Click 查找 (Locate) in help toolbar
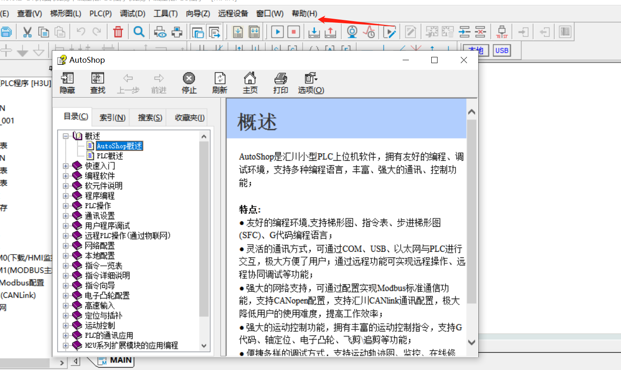 point(98,83)
